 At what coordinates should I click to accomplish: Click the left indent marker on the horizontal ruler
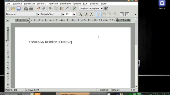click(x=29, y=20)
